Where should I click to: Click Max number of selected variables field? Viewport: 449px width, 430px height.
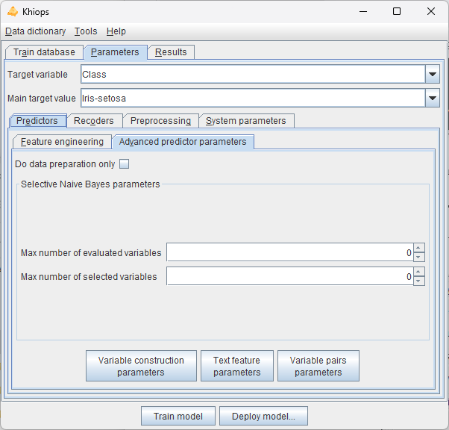(x=290, y=276)
